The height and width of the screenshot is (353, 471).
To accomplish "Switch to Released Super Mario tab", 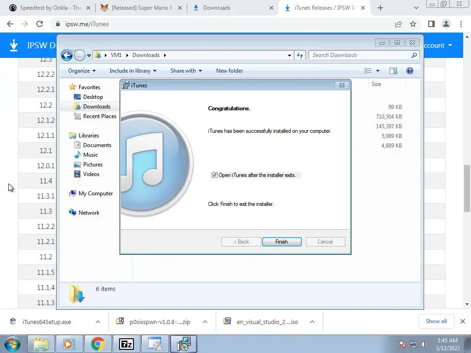I will 141,8.
